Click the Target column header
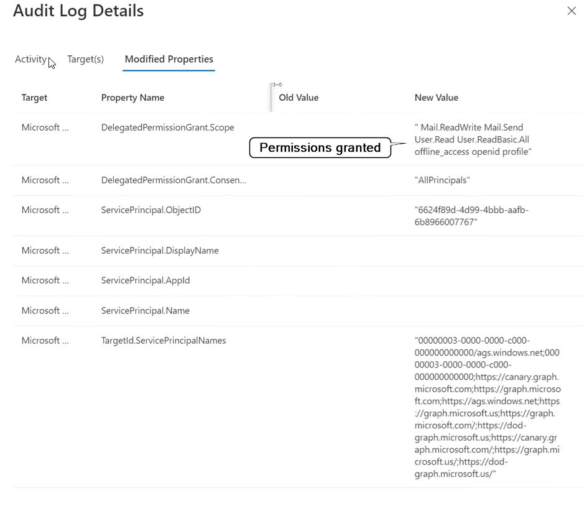Screen dimensions: 587x506 tap(34, 98)
